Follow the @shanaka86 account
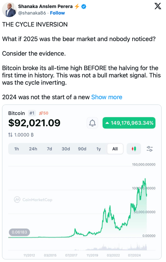The width and height of the screenshot is (166, 262). tap(57, 13)
